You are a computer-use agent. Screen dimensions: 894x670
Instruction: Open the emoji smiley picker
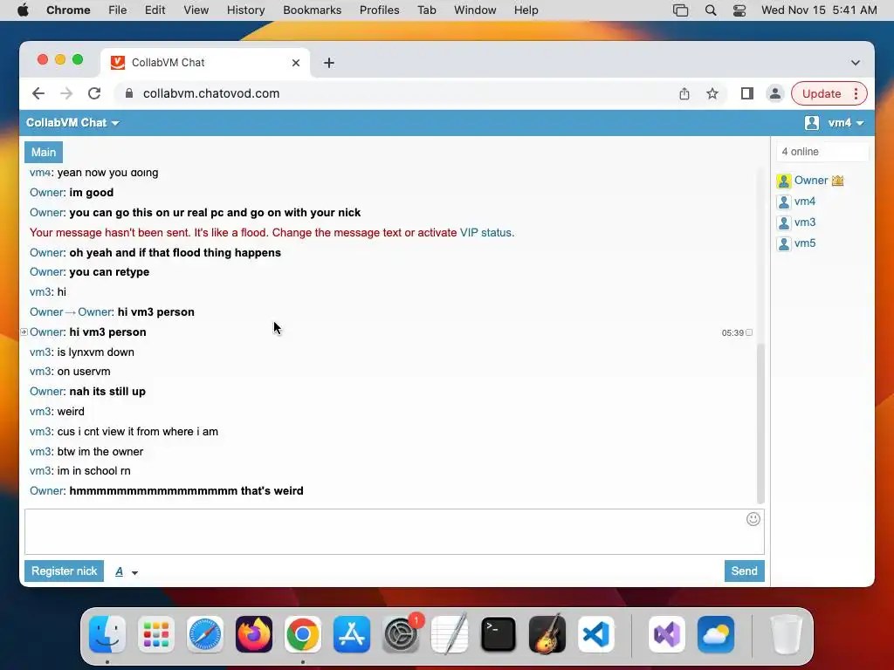pos(753,519)
